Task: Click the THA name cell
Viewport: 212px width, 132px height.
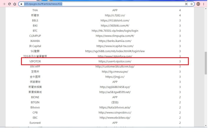Action: [35, 10]
